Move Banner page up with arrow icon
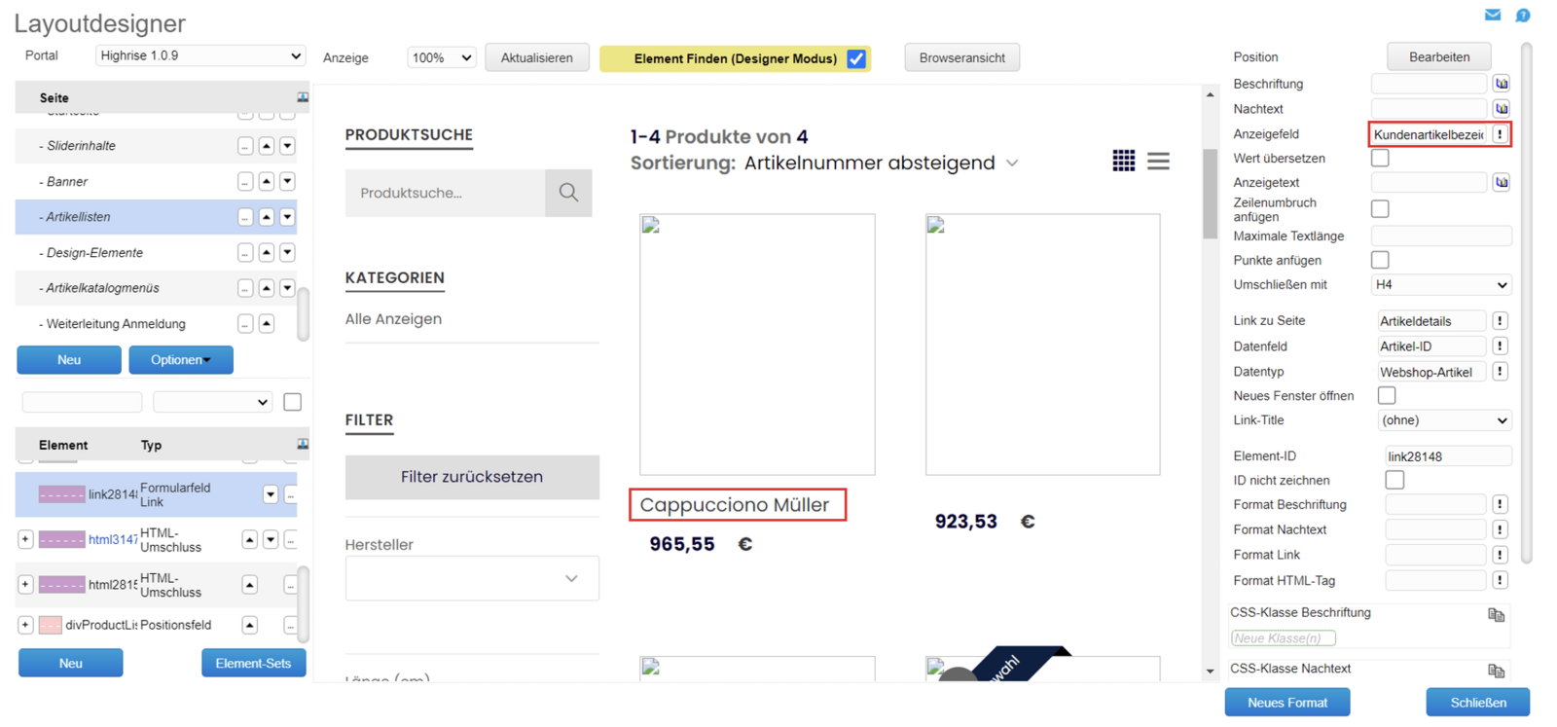The image size is (1557, 727). click(267, 182)
